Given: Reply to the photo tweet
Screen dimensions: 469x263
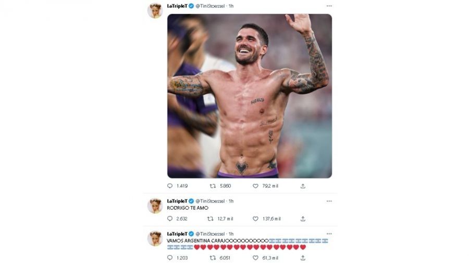Looking at the screenshot, I should 170,186.
